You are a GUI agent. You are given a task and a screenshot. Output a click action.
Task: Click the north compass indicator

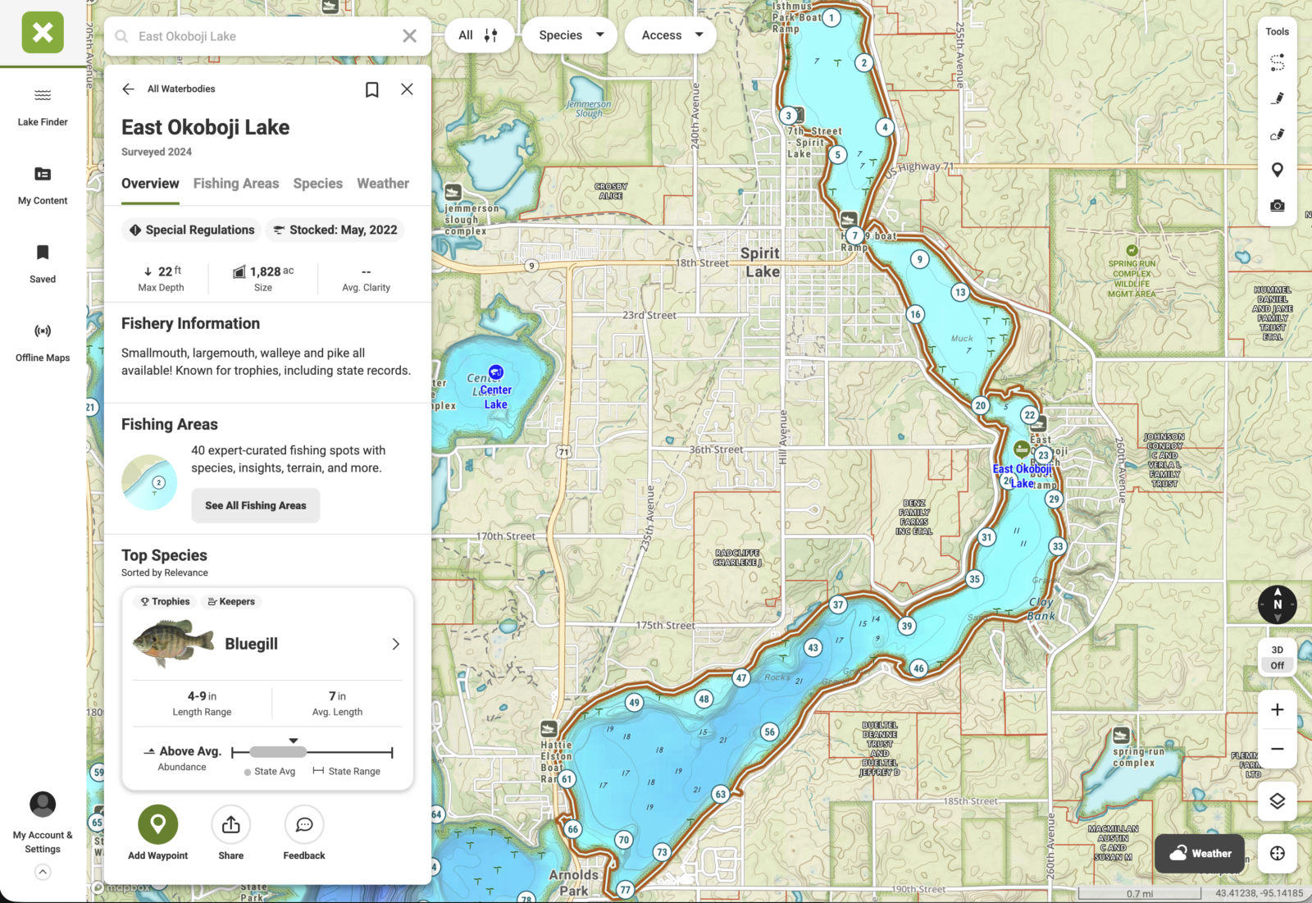(x=1277, y=604)
